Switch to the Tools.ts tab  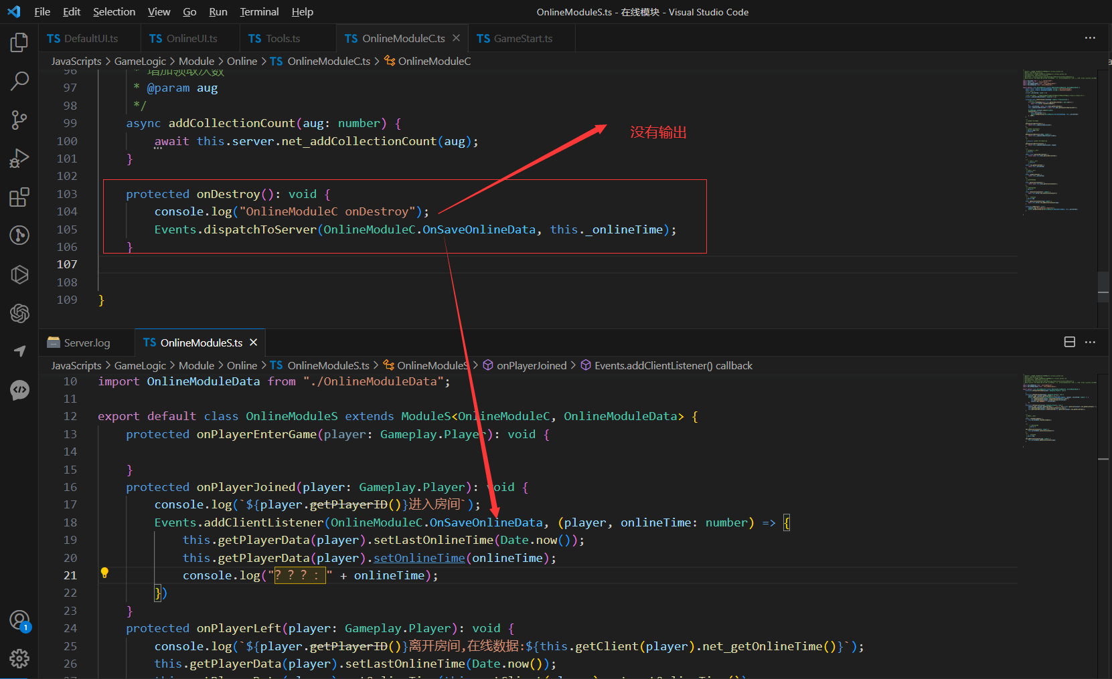[288, 38]
